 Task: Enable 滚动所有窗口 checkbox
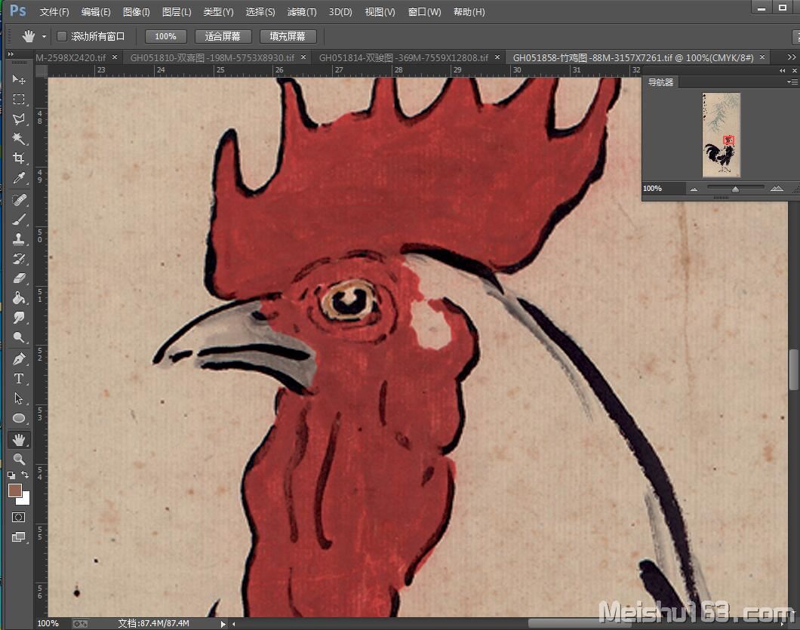click(62, 36)
